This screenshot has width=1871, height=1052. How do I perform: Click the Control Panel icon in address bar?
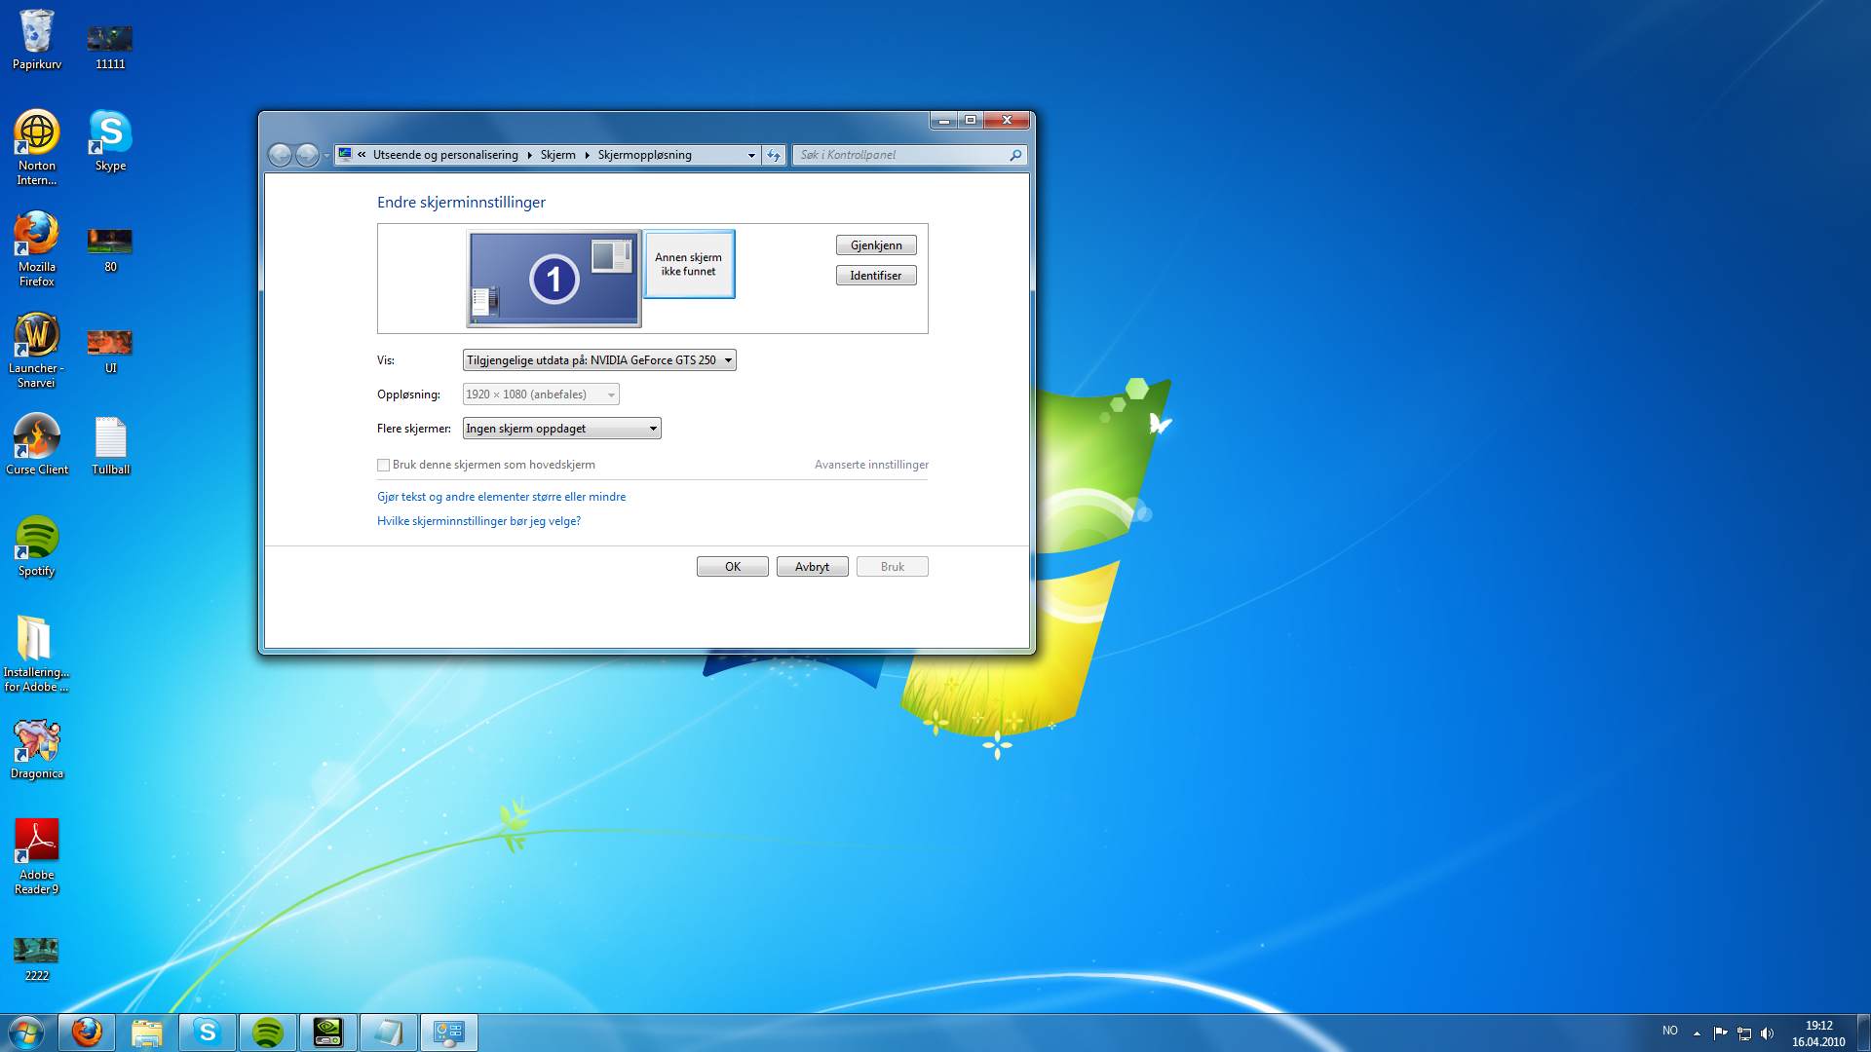[x=345, y=155]
